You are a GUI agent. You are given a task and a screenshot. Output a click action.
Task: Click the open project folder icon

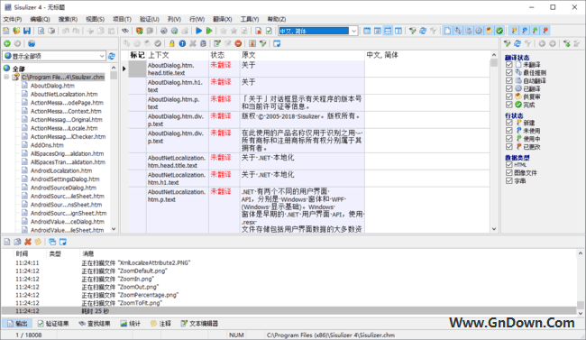click(16, 31)
